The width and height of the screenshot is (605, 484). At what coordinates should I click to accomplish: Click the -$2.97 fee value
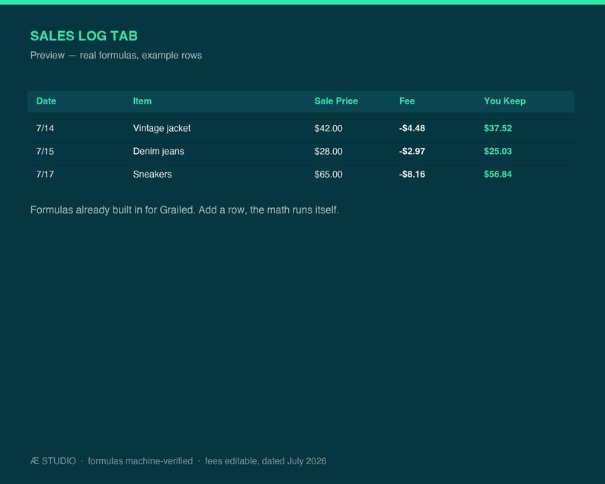(x=412, y=152)
